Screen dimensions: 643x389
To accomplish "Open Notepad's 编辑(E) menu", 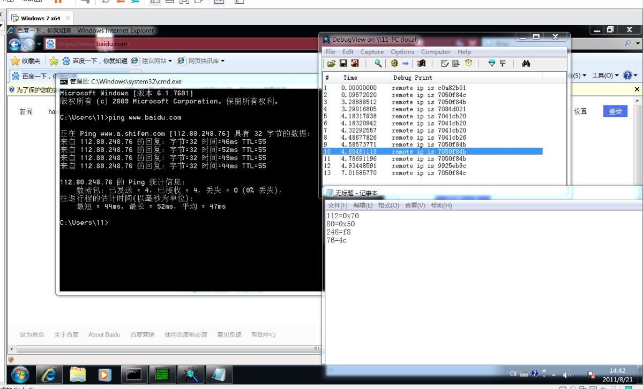I will (x=363, y=205).
